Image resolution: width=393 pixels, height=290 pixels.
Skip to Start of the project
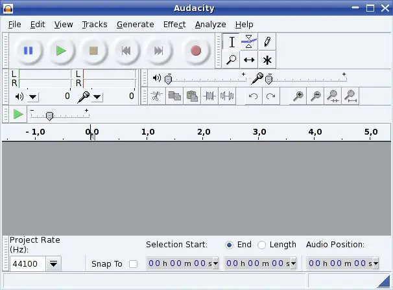tap(126, 50)
